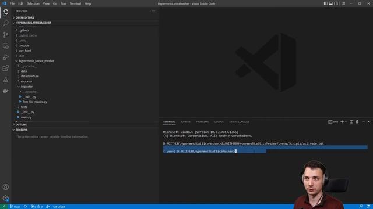Maximize panel with the up chevron

point(363,122)
